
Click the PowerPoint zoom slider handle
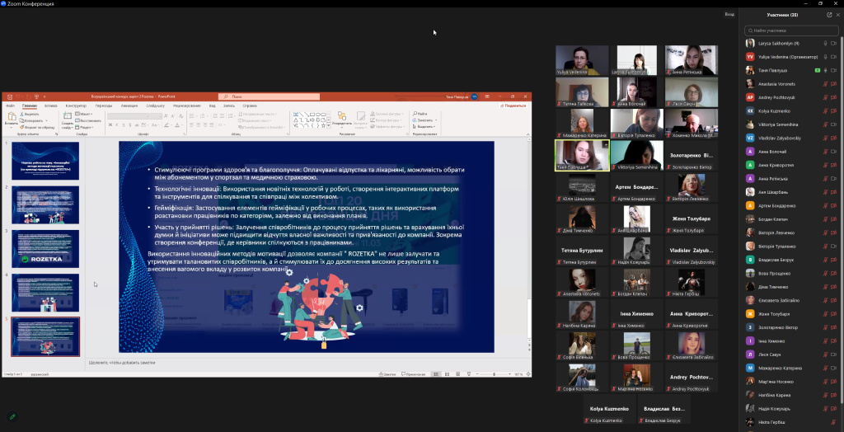pos(495,373)
